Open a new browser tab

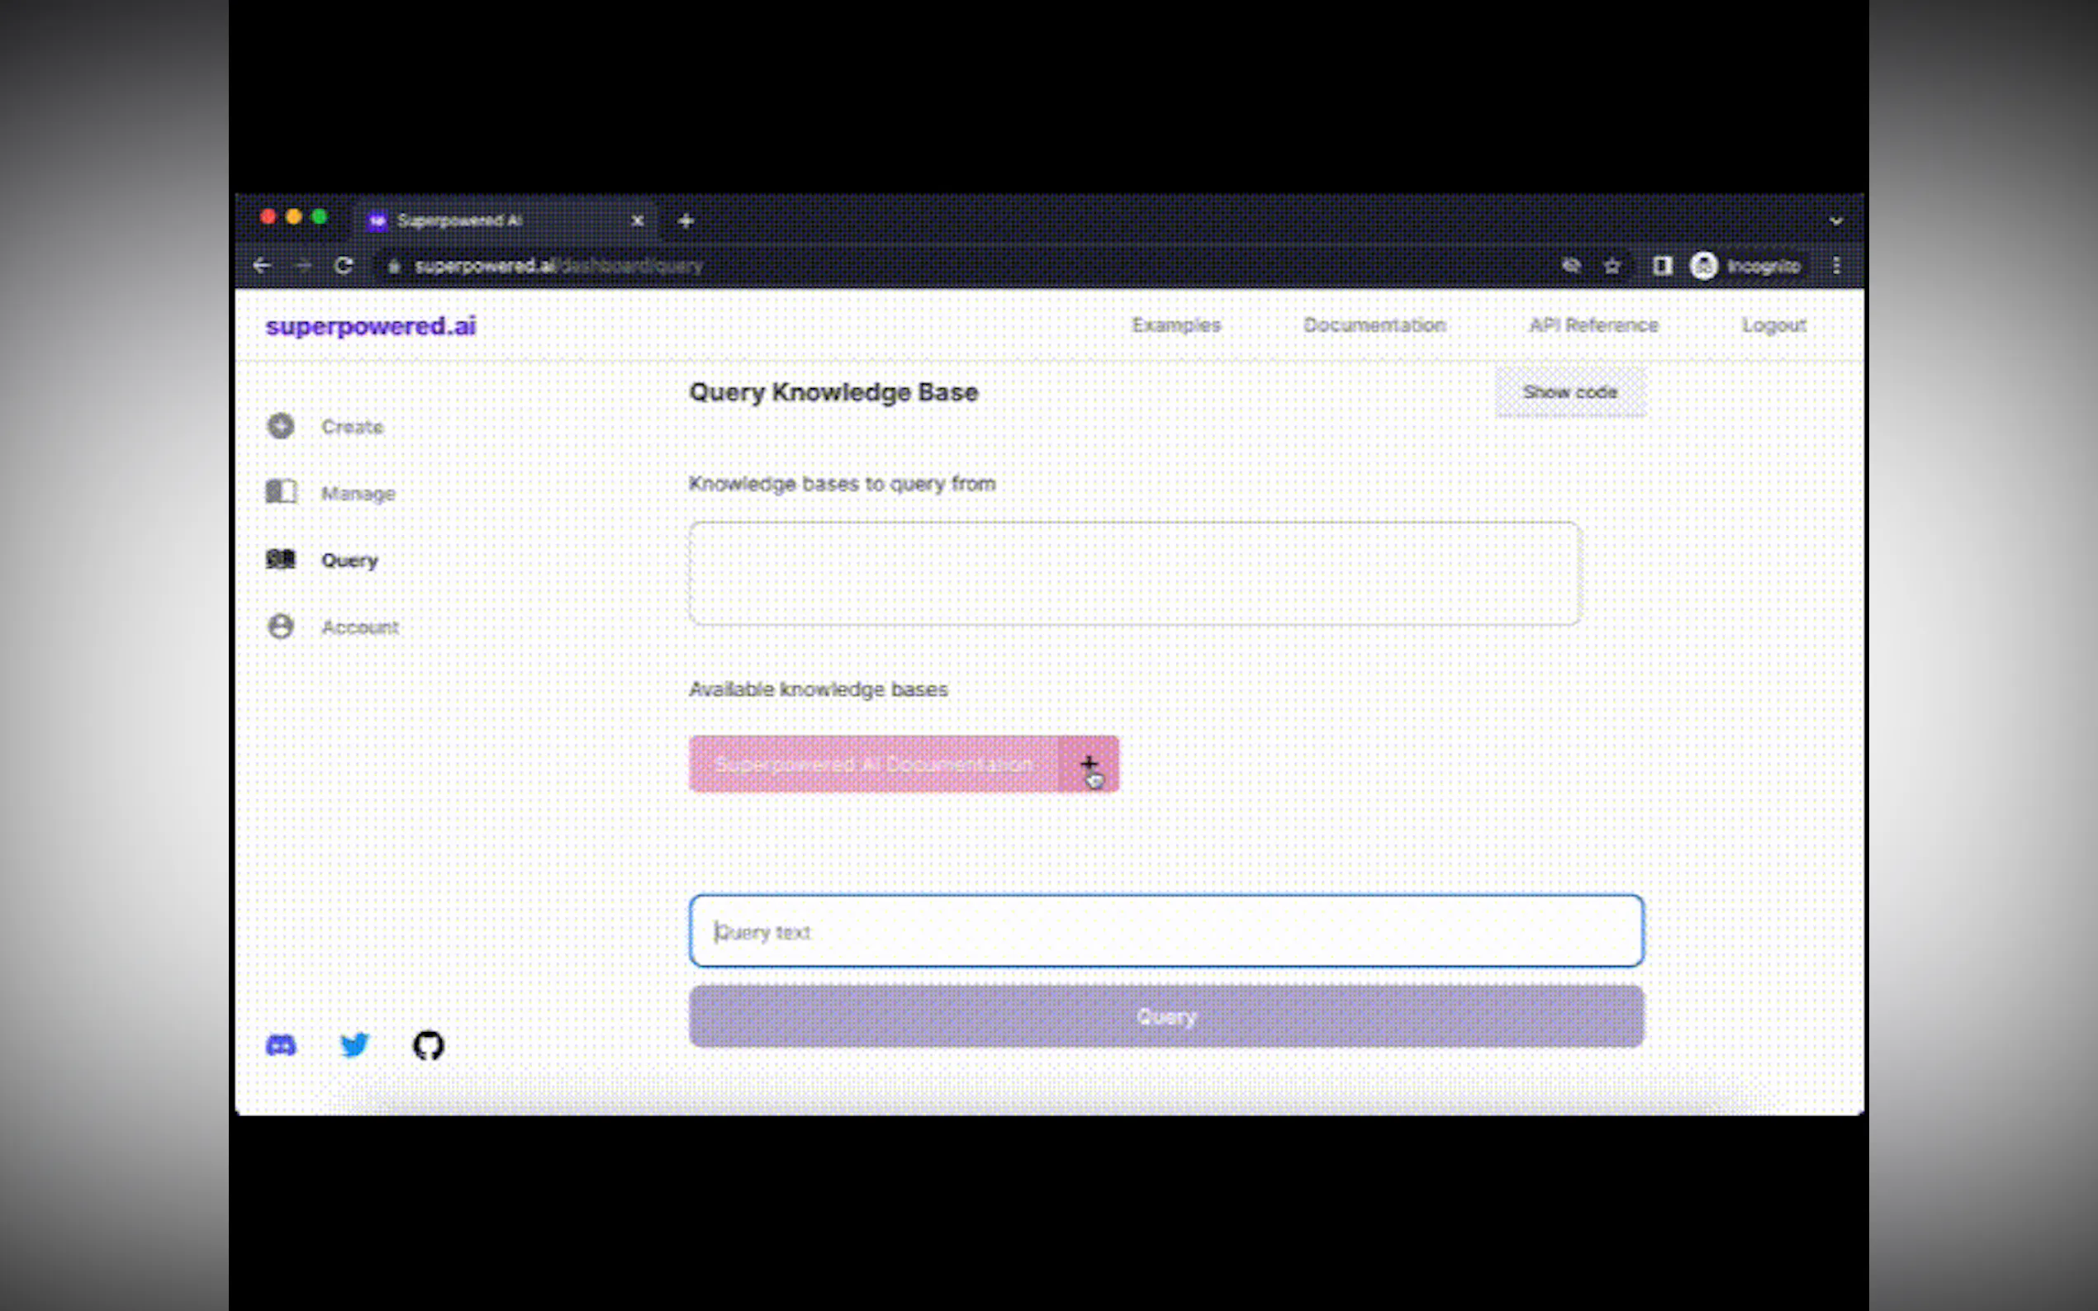point(686,221)
